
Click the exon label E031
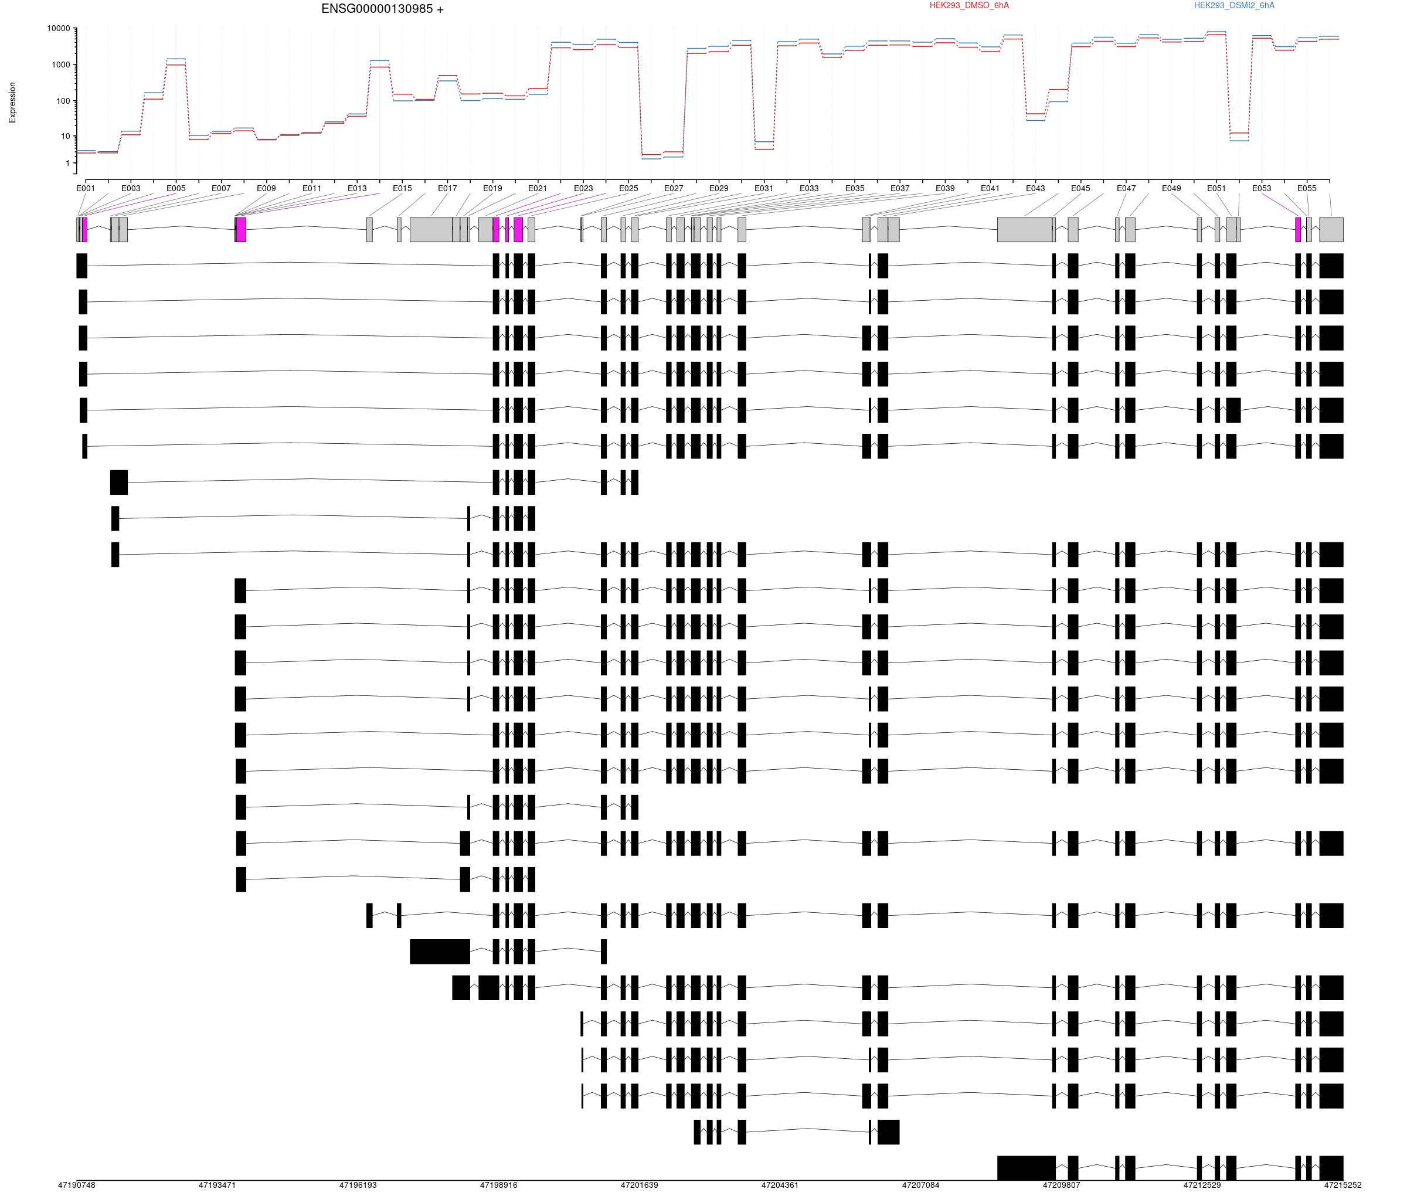[x=764, y=188]
